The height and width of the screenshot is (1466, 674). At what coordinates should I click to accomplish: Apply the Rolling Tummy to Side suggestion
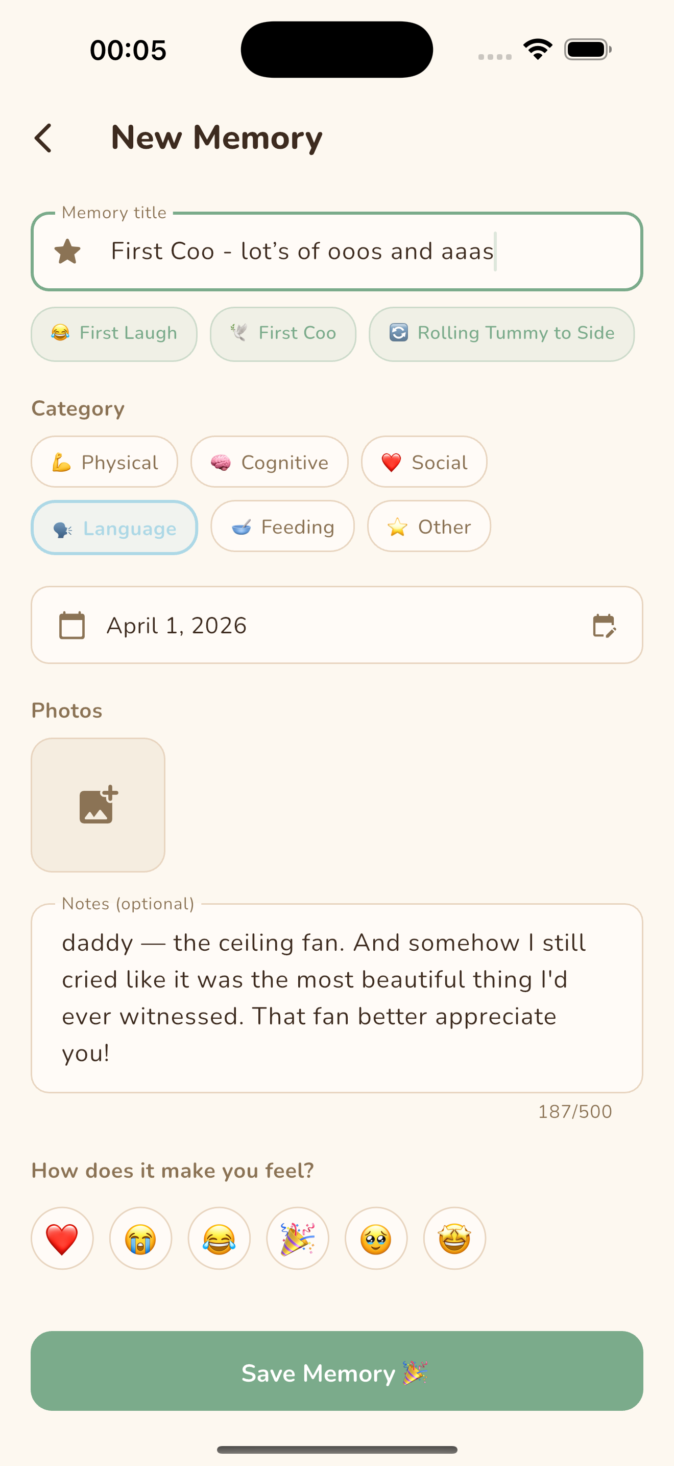[501, 333]
